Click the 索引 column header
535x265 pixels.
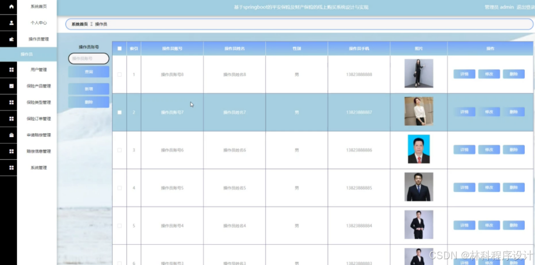[134, 48]
